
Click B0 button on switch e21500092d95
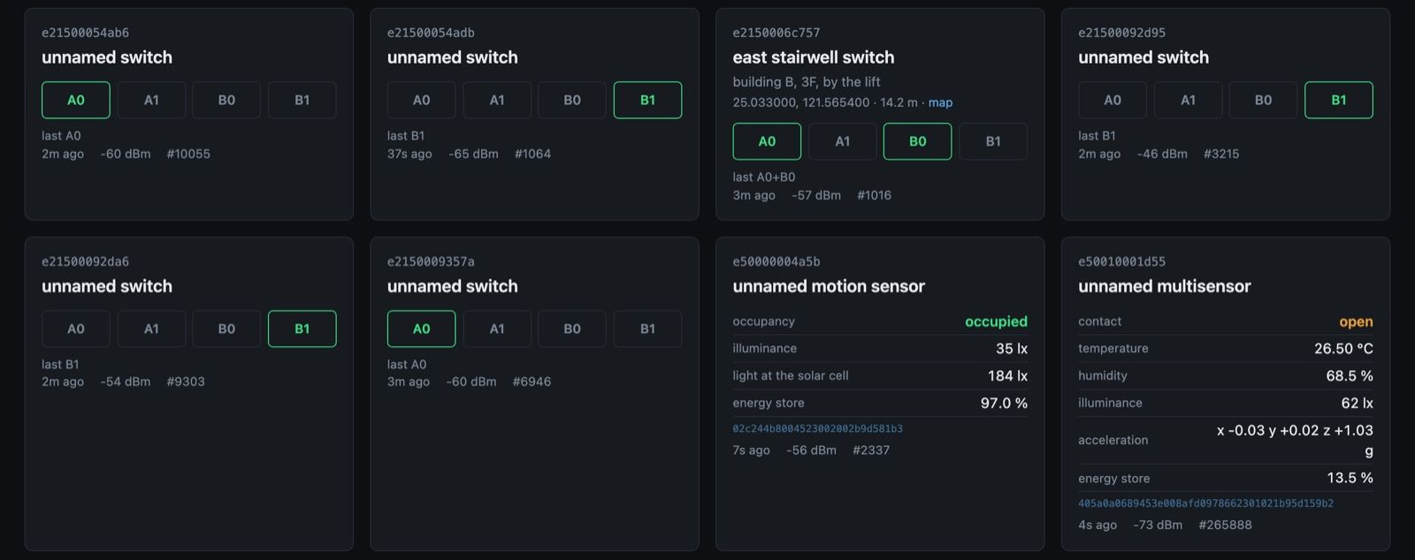[x=1264, y=100]
